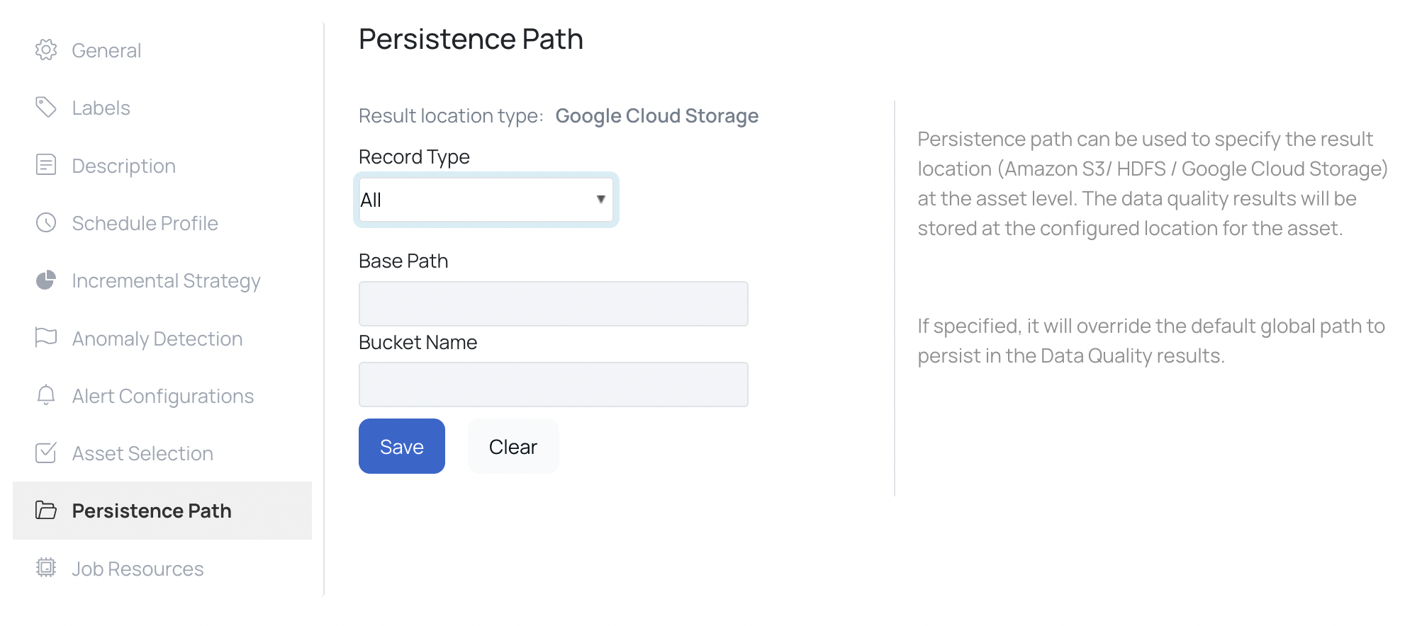Click the Persistence Path page heading
The width and height of the screenshot is (1422, 626).
pyautogui.click(x=471, y=39)
